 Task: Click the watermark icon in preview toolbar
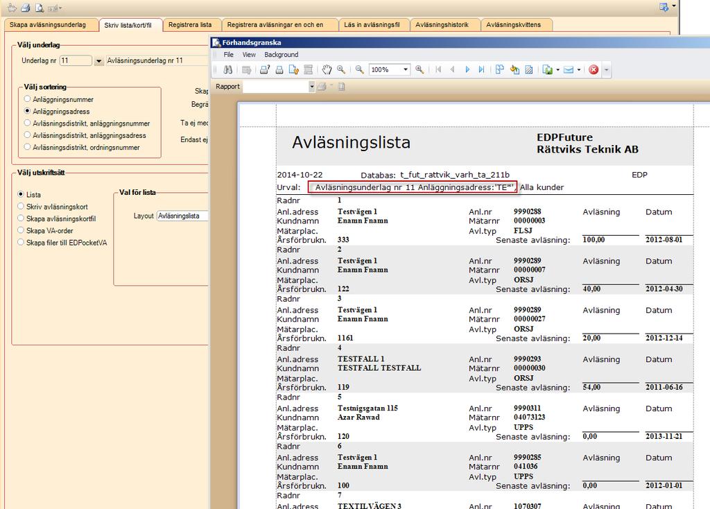529,70
